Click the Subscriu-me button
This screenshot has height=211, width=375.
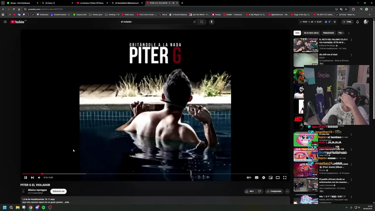click(59, 191)
